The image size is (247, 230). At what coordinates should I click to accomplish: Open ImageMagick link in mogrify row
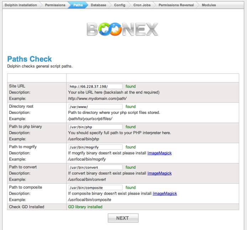click(159, 153)
